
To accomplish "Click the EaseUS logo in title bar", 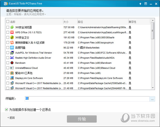I will 6,4.
